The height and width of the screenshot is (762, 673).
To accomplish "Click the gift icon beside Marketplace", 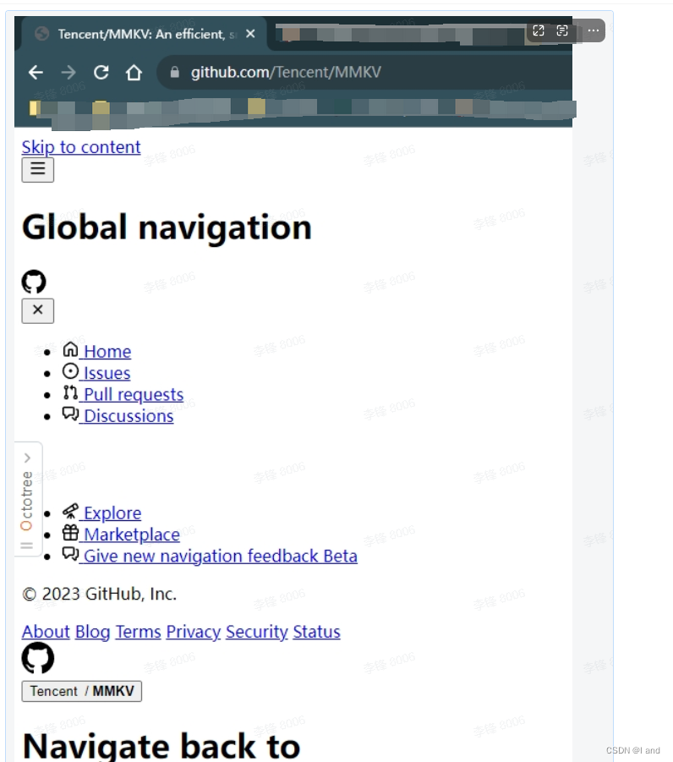I will 70,533.
